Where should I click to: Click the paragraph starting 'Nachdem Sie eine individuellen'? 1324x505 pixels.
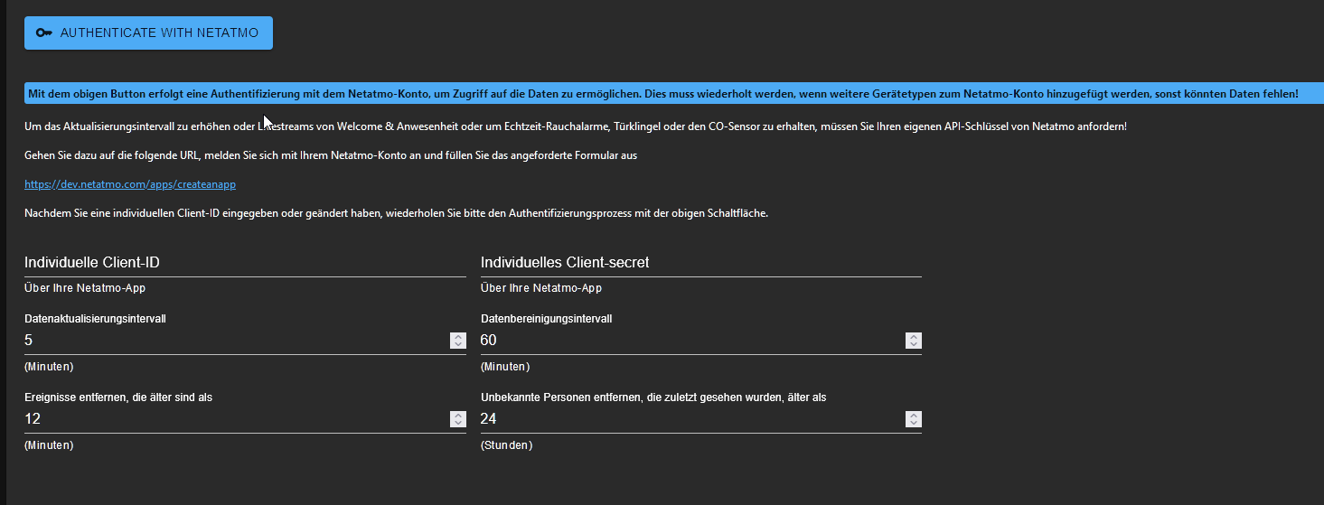pos(396,213)
